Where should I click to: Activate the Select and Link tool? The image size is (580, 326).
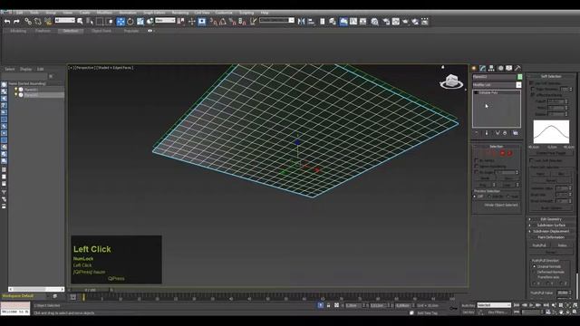28,22
